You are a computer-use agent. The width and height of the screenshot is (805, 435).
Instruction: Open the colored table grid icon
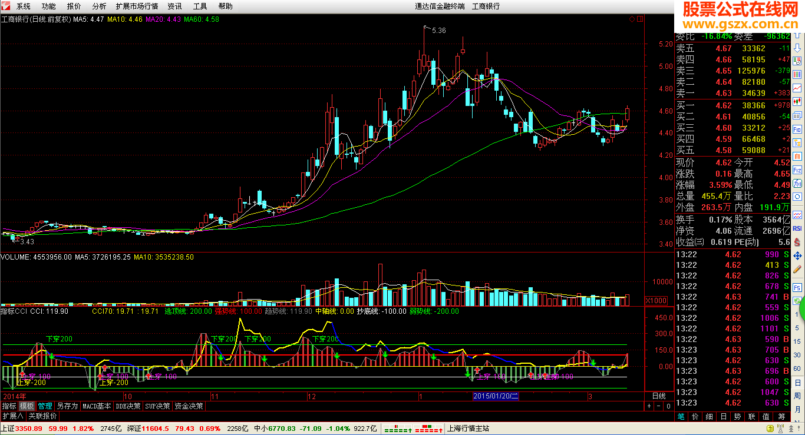pyautogui.click(x=797, y=74)
